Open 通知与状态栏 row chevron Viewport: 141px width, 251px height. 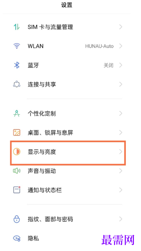click(121, 190)
